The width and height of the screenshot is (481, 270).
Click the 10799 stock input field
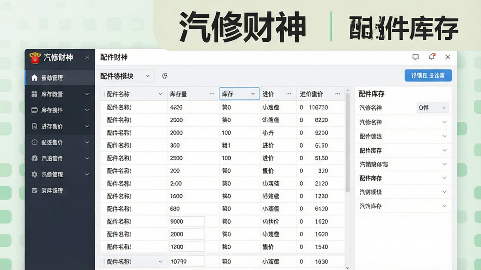(187, 262)
